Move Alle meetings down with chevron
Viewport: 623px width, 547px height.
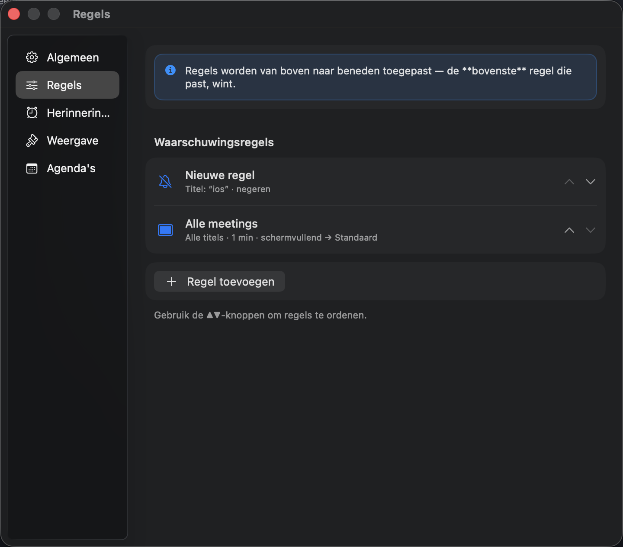[x=591, y=230]
